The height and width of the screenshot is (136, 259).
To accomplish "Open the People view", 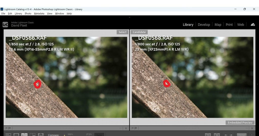I will tap(41, 135).
